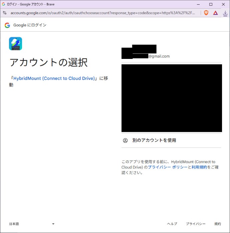
Task: Click the Brave Shields lion icon
Action: click(206, 13)
